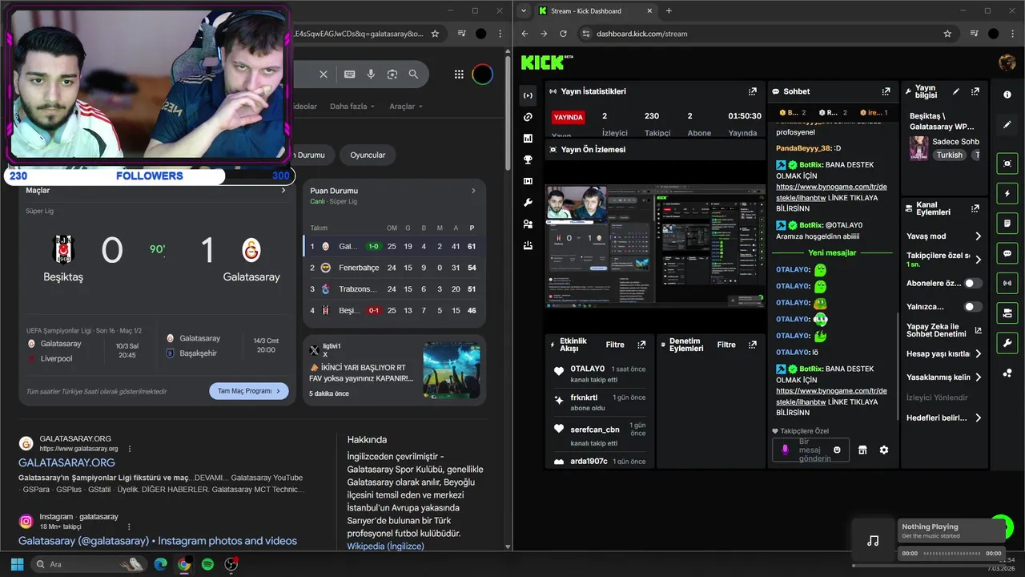Click the Yayın Ön İzlemesi stream preview
The height and width of the screenshot is (577, 1025).
click(x=655, y=248)
